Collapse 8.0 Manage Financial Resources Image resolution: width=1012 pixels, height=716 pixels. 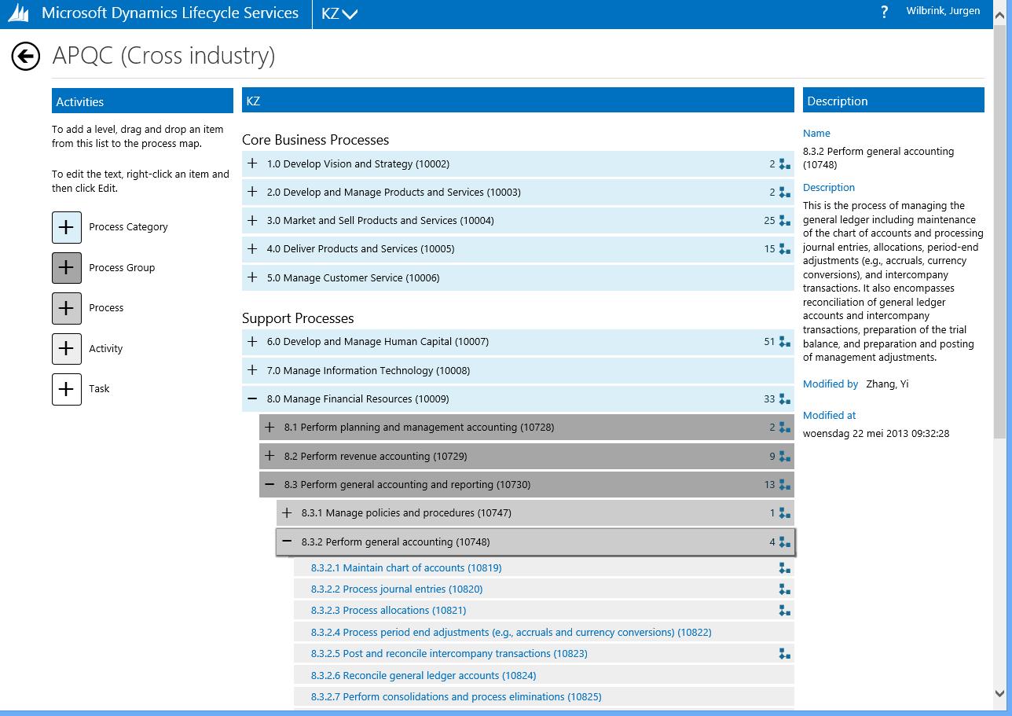point(252,398)
